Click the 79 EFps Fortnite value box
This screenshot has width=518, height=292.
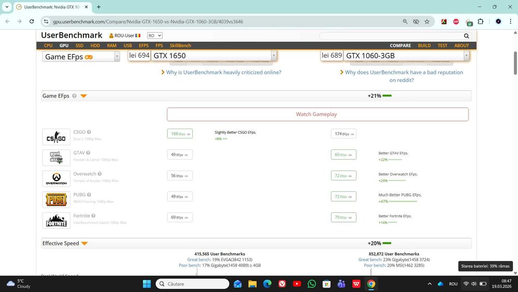coord(343,217)
